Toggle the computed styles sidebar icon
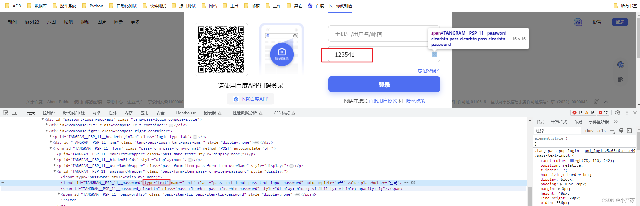The width and height of the screenshot is (640, 206). [629, 131]
